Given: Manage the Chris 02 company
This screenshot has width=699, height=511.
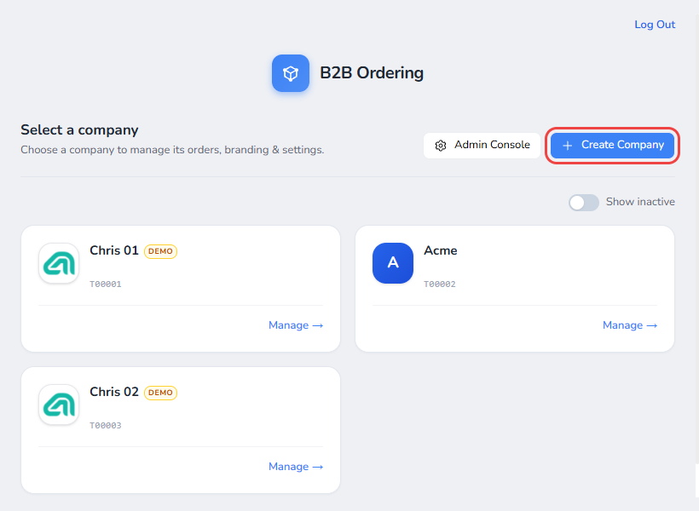Looking at the screenshot, I should [296, 467].
